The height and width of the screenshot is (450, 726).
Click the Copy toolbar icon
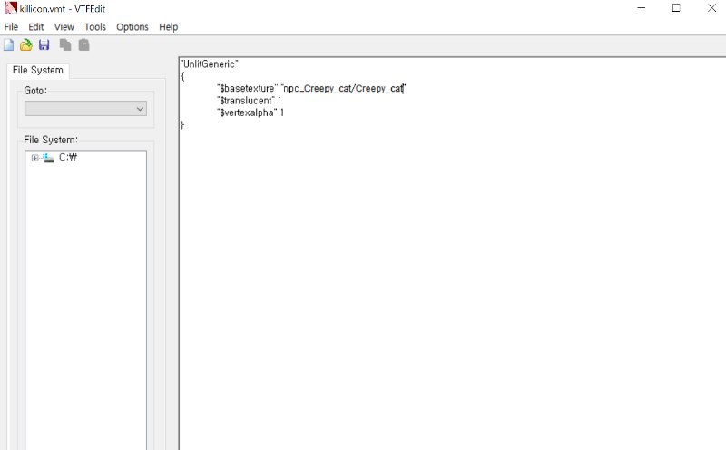point(65,44)
